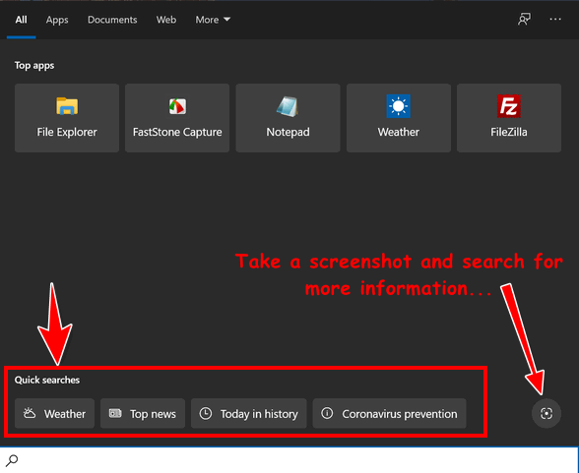Viewport: 579px width, 473px height.
Task: Click the search with screenshot icon
Action: (x=547, y=413)
